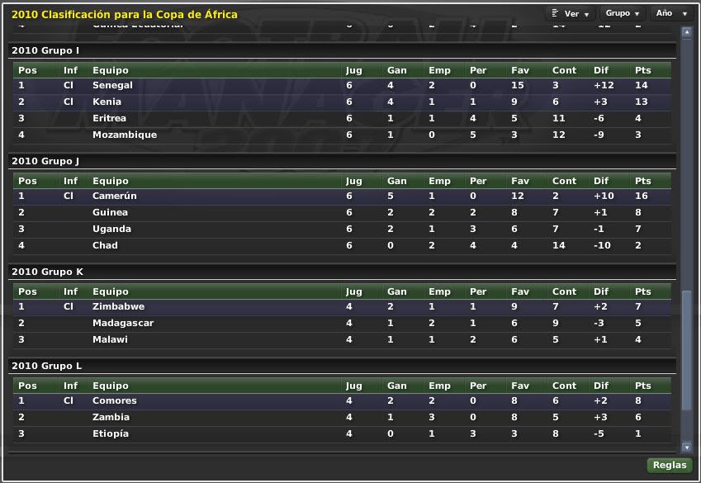
Task: Open Comores team in Grupo L
Action: pos(115,400)
